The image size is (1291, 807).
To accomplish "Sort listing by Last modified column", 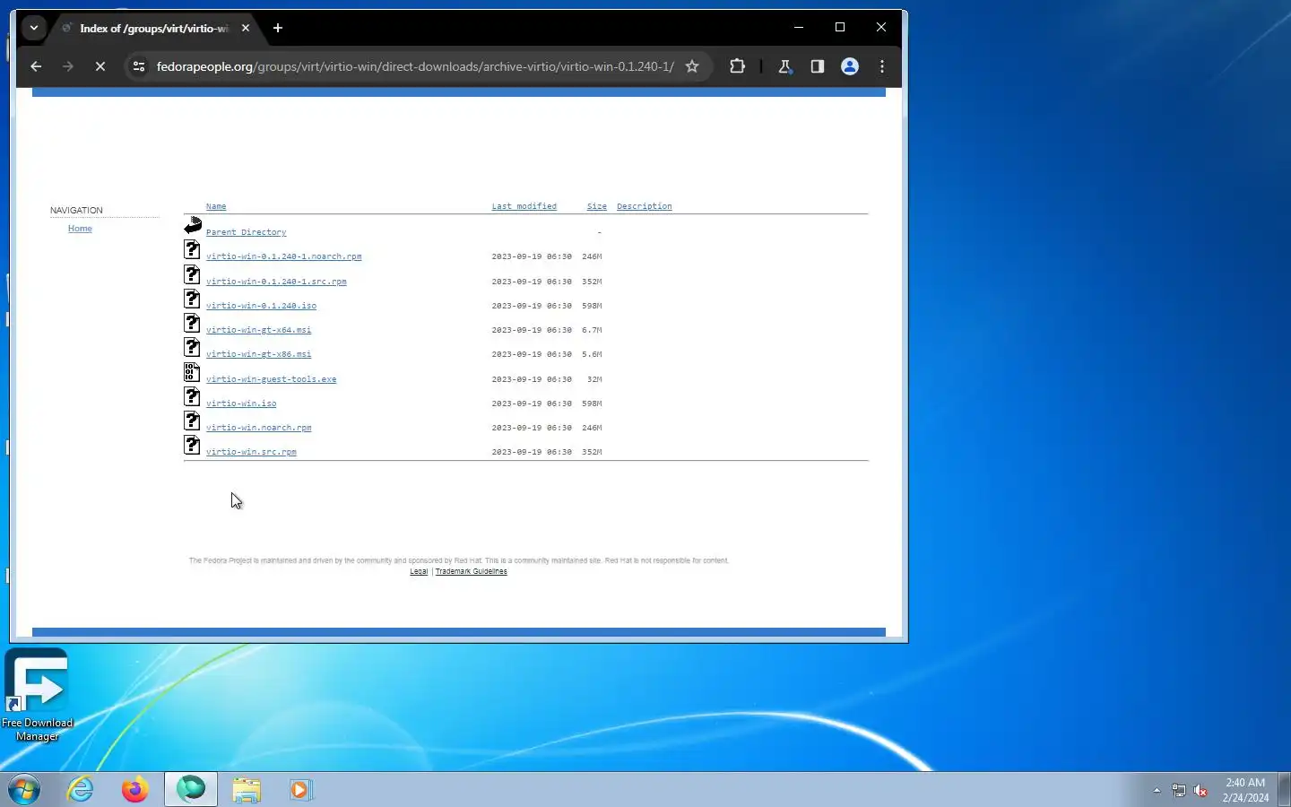I will (x=524, y=206).
